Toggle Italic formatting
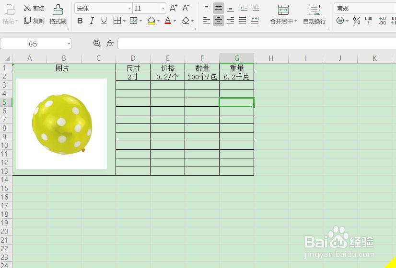 tap(92, 21)
